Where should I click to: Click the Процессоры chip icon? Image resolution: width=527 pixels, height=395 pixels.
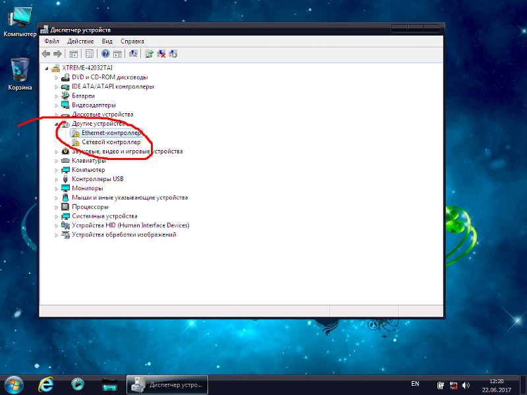[65, 207]
